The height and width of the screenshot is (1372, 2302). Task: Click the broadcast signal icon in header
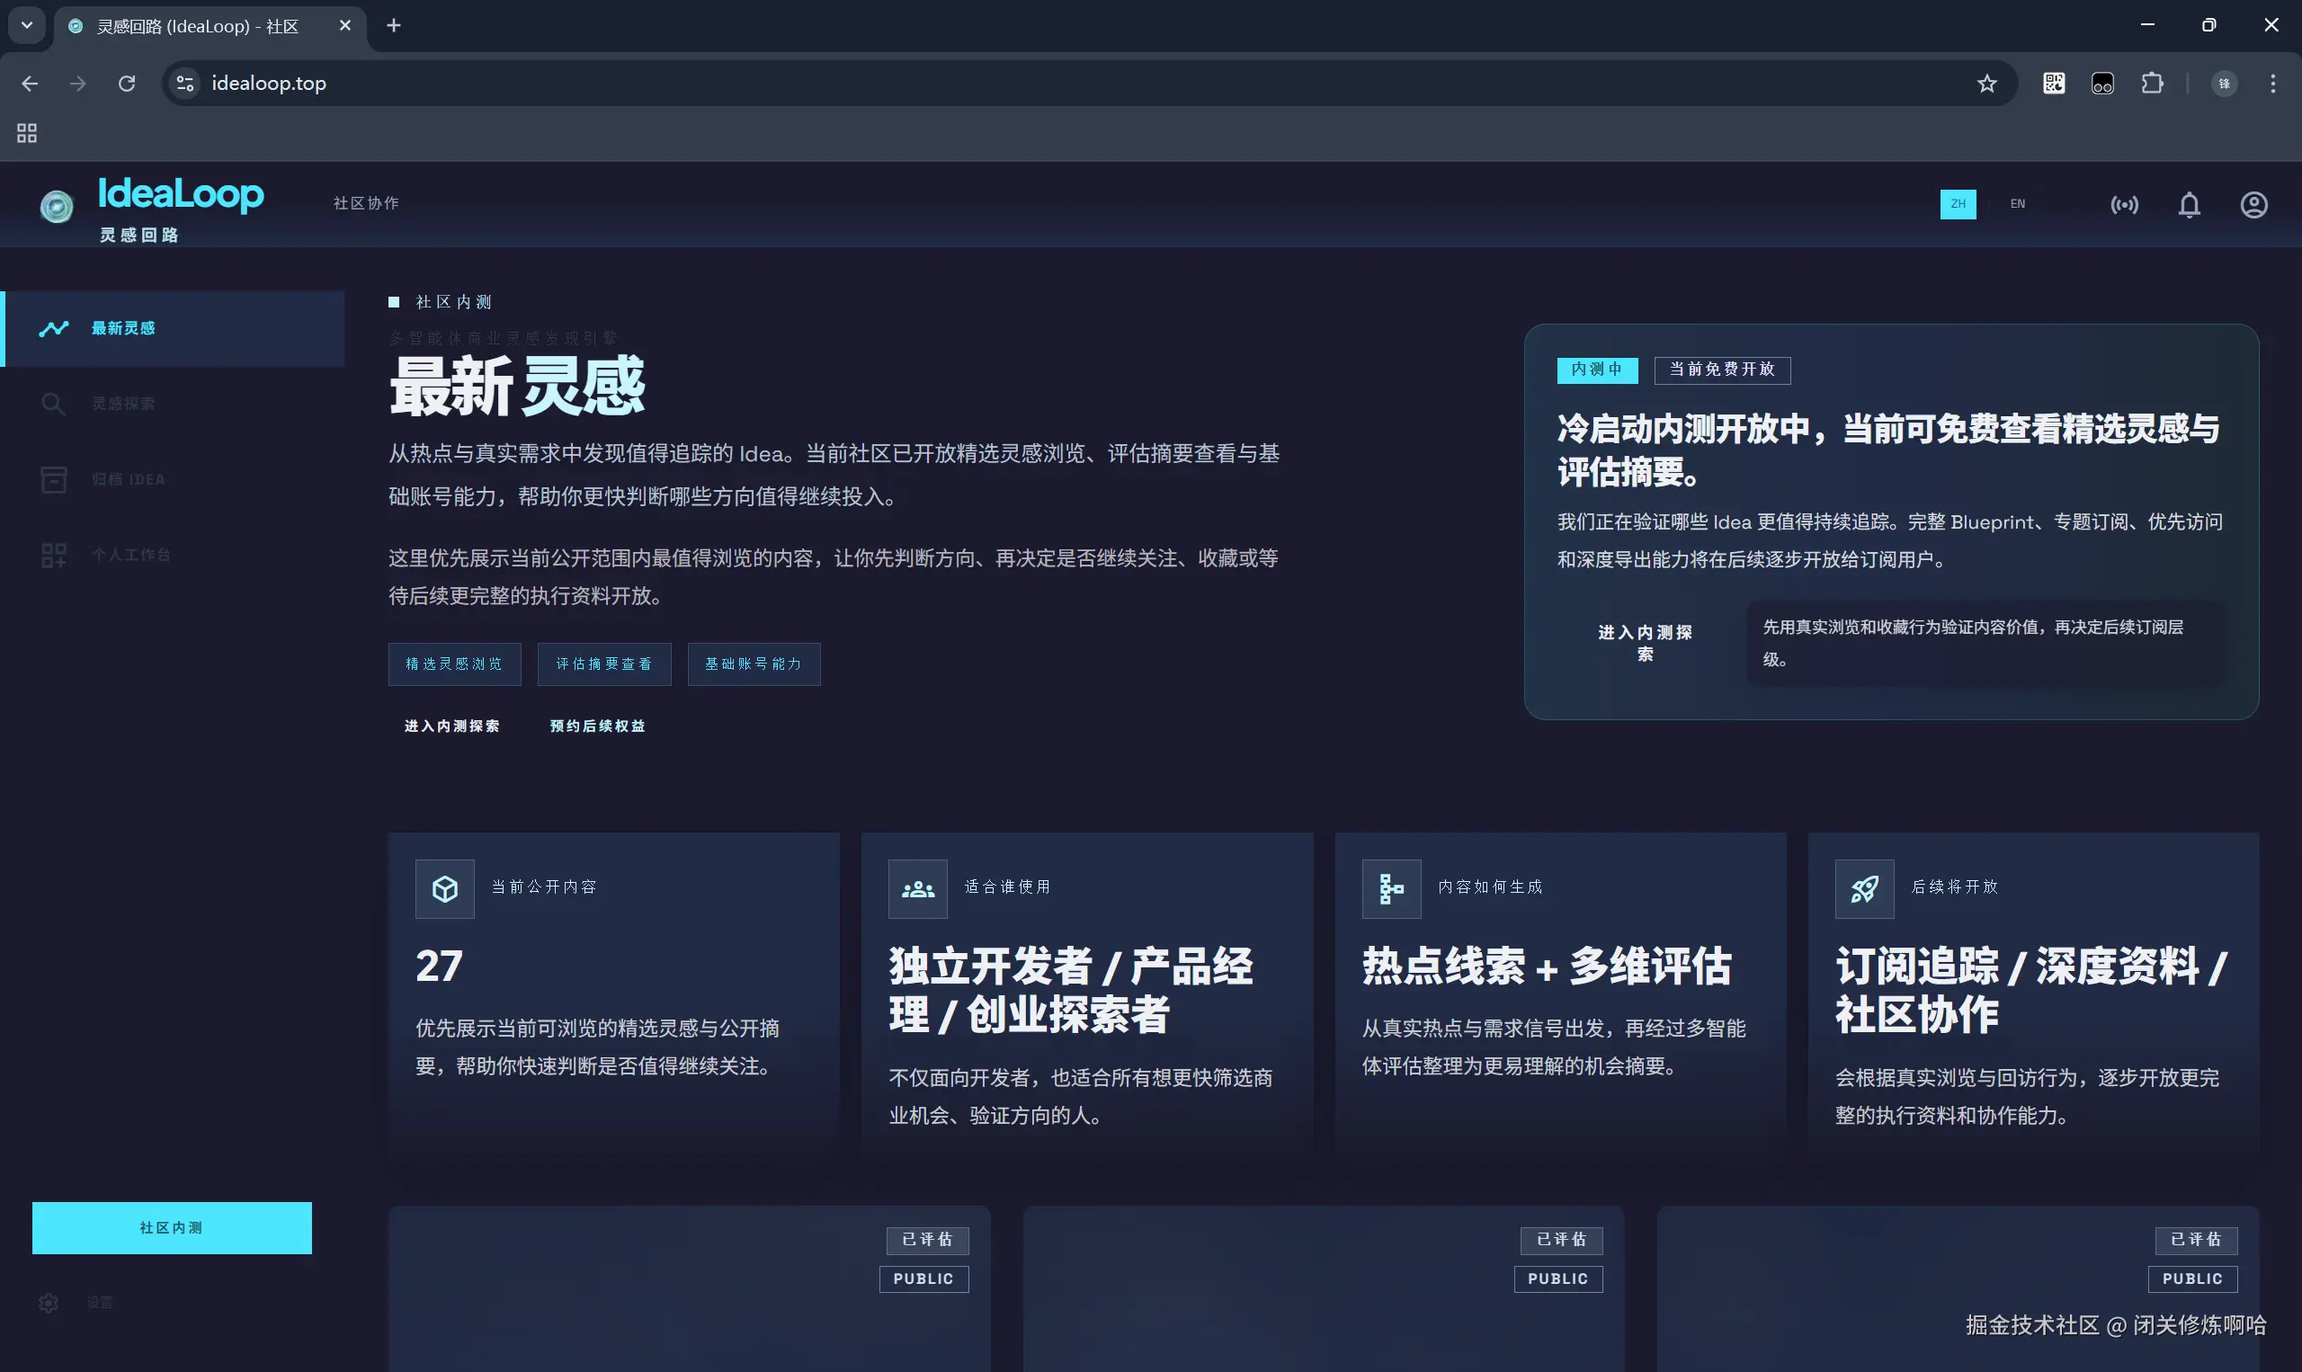(x=2125, y=204)
